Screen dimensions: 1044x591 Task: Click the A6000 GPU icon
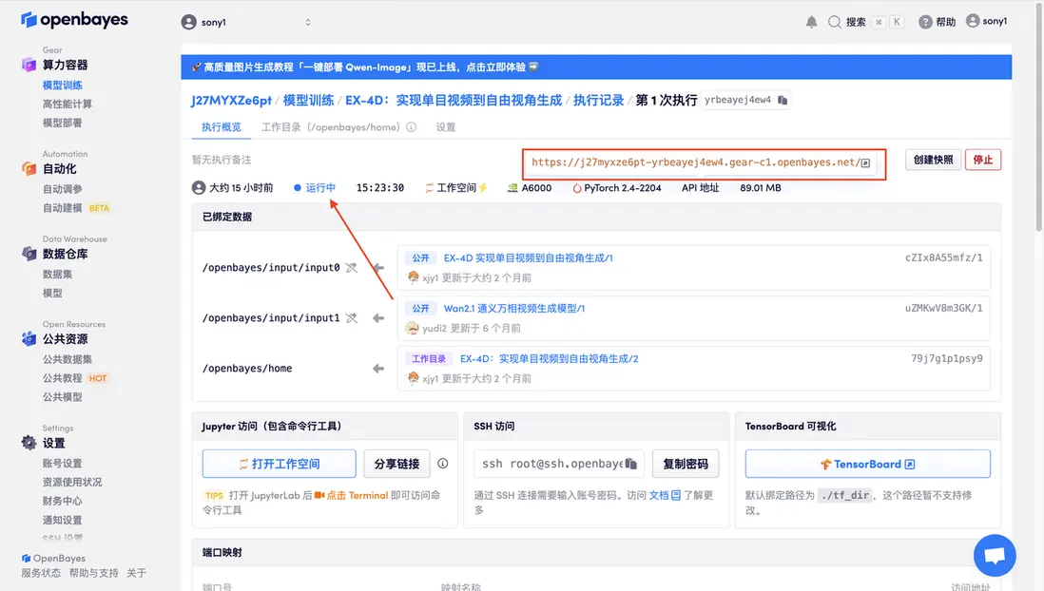click(x=512, y=188)
